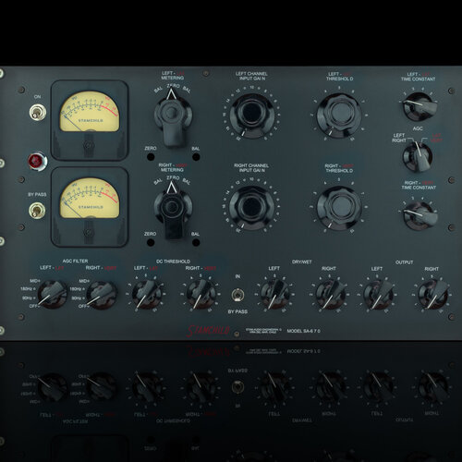Click the DRY/WET section heading

pyautogui.click(x=302, y=262)
